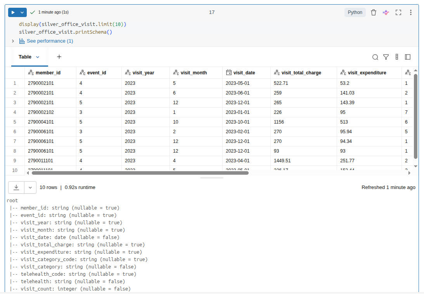Open the table columns options icon
424x294 pixels.
[397, 57]
